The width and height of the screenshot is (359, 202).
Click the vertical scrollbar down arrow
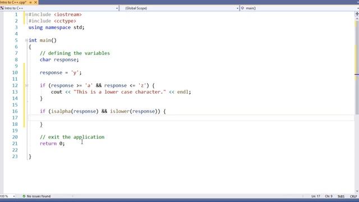click(x=357, y=191)
